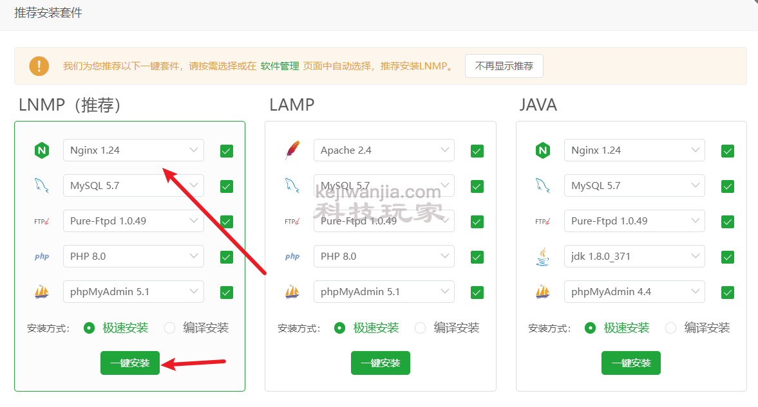
Task: Click the phpMyAdmin sailboat icon in LNMP panel
Action: click(42, 292)
